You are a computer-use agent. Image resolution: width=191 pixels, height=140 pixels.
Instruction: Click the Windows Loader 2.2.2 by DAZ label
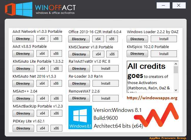[x=153, y=32]
